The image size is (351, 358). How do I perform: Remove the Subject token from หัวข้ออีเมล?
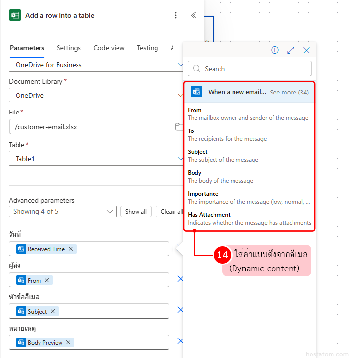pos(53,311)
